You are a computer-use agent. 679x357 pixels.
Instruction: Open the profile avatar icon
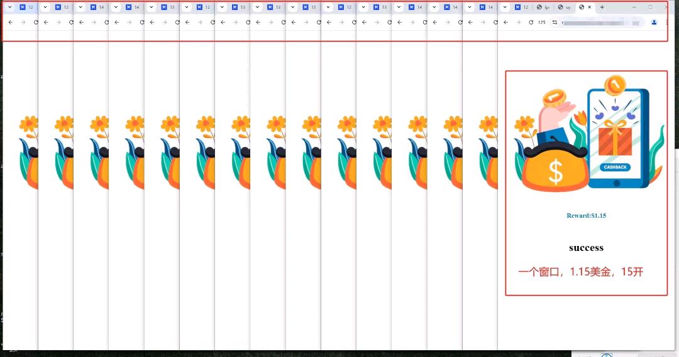click(654, 22)
